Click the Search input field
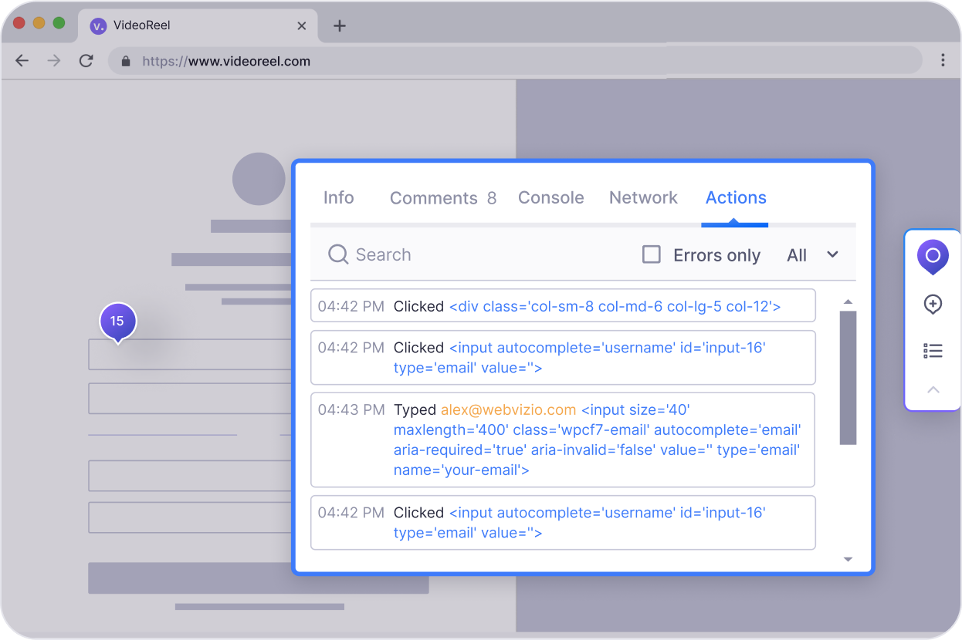This screenshot has height=640, width=962. pos(401,254)
